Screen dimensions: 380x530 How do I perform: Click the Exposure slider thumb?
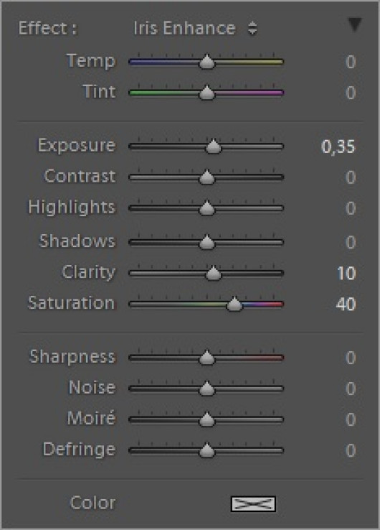[213, 147]
